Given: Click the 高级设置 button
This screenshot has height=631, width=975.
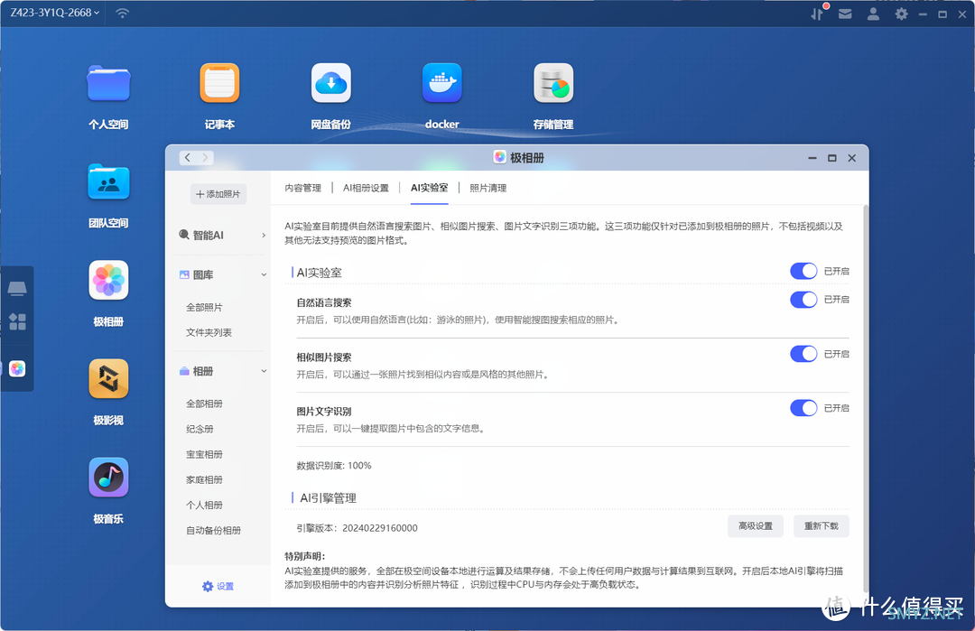Looking at the screenshot, I should 755,526.
